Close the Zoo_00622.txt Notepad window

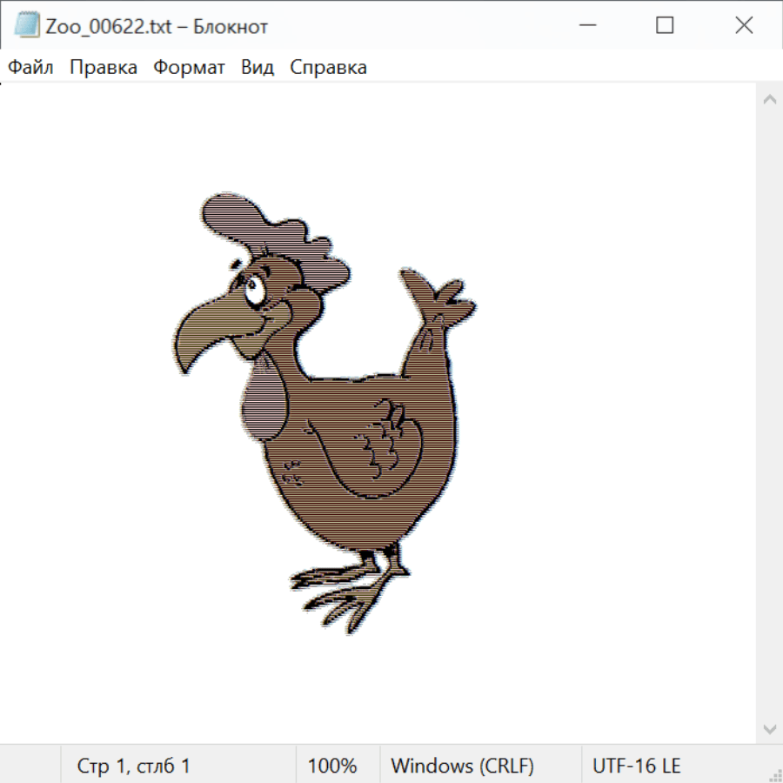point(744,26)
